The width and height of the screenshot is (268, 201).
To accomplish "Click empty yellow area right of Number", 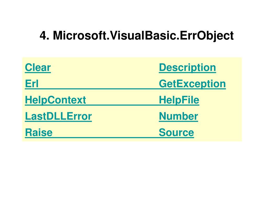I will pyautogui.click(x=220, y=116).
